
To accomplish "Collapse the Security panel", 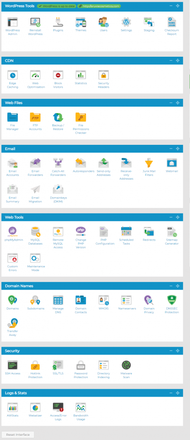I will [x=171, y=351].
